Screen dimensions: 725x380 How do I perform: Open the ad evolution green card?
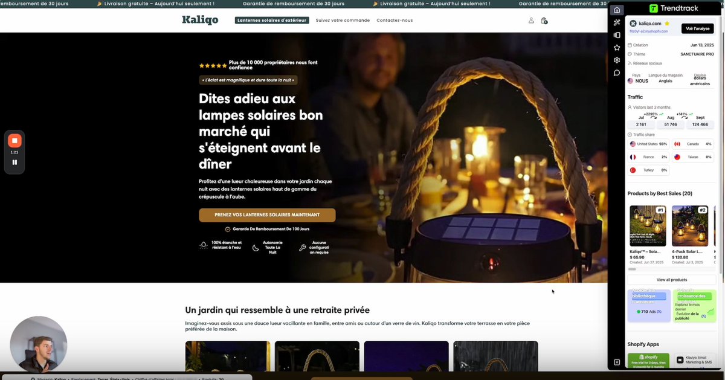coord(694,305)
